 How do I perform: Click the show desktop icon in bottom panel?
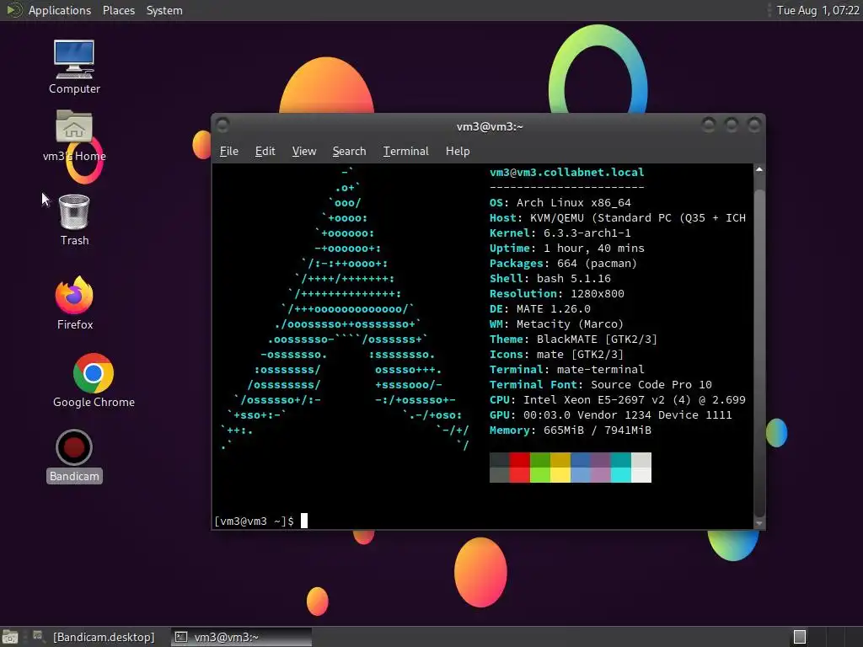pos(10,637)
